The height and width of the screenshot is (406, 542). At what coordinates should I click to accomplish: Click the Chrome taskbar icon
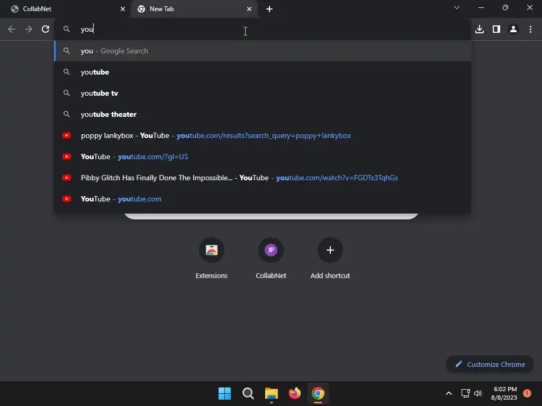click(318, 393)
